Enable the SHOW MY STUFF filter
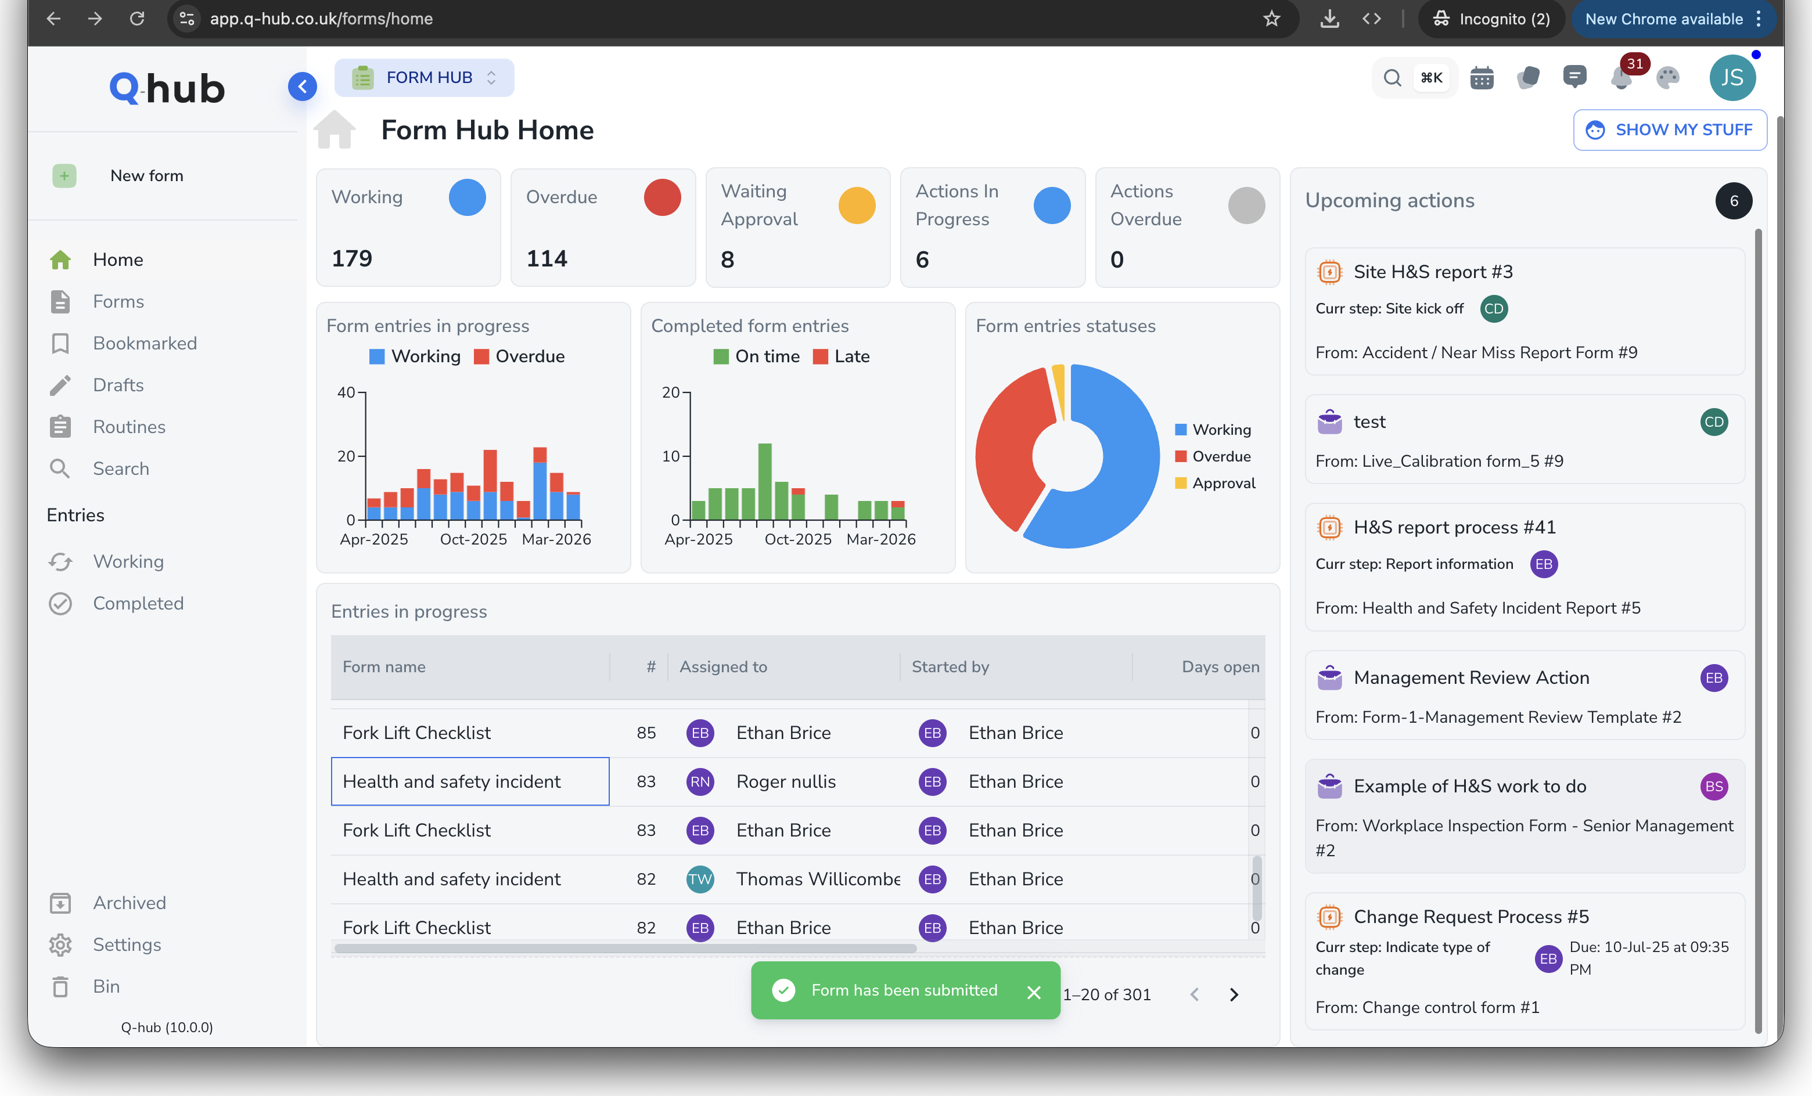The image size is (1812, 1096). (1669, 129)
